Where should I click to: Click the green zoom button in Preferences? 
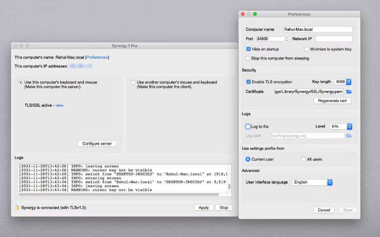255,14
